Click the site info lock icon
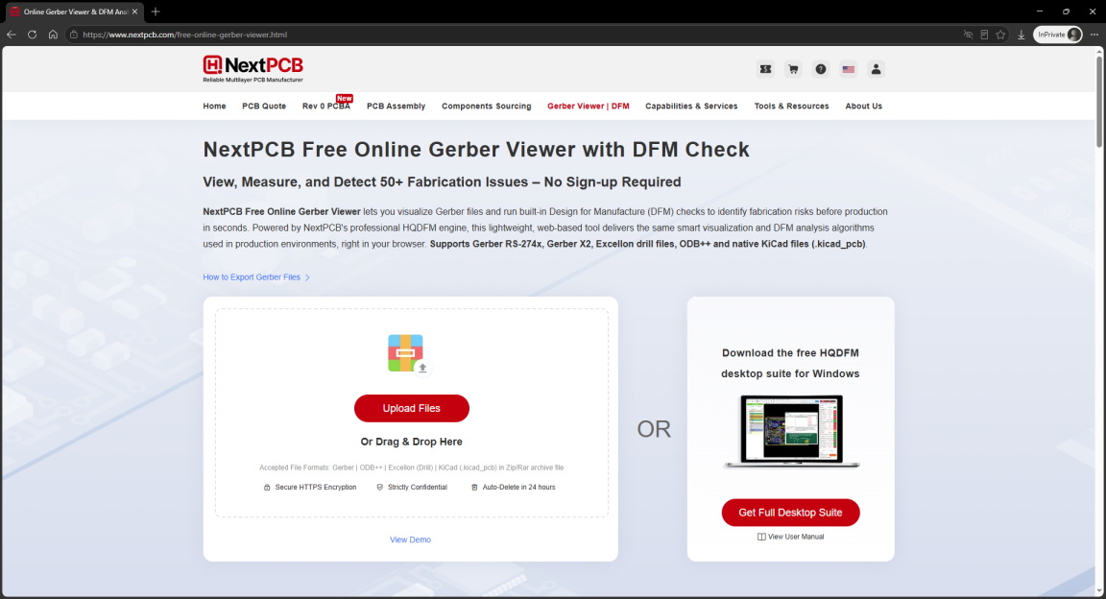The height and width of the screenshot is (599, 1106). click(x=73, y=35)
